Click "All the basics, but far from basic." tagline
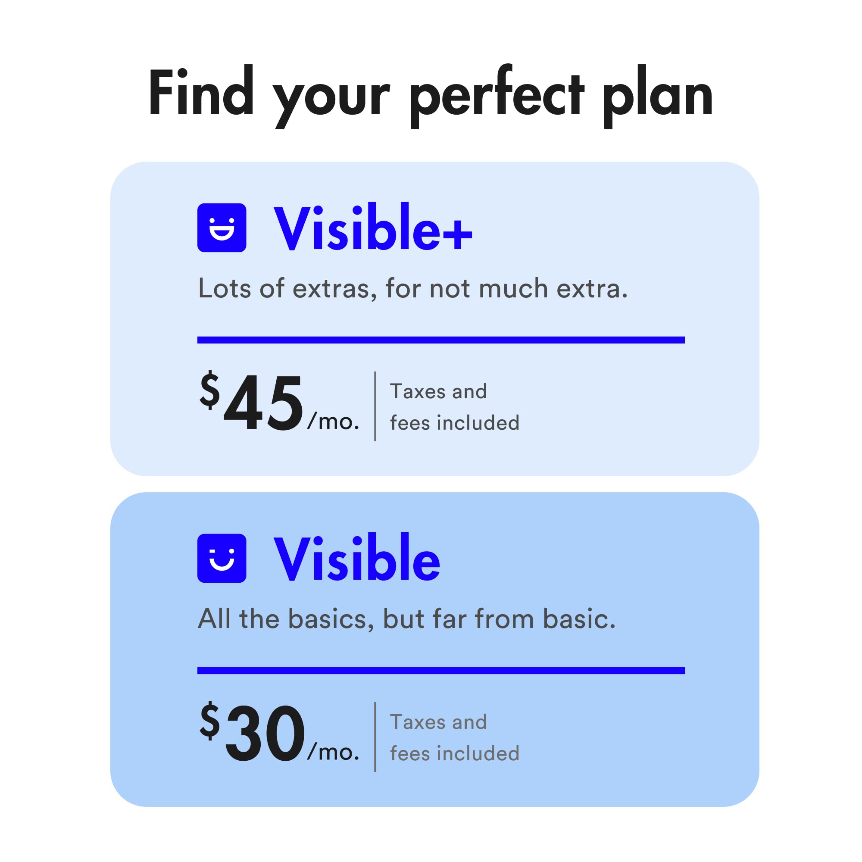862x862 pixels. (x=406, y=619)
